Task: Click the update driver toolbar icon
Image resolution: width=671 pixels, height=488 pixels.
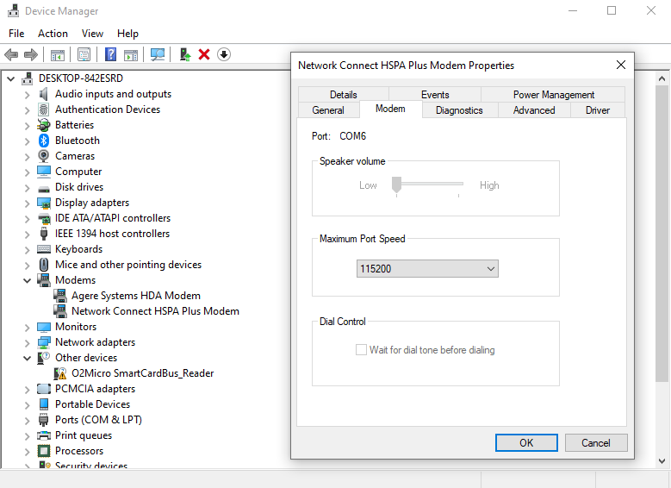Action: click(185, 54)
